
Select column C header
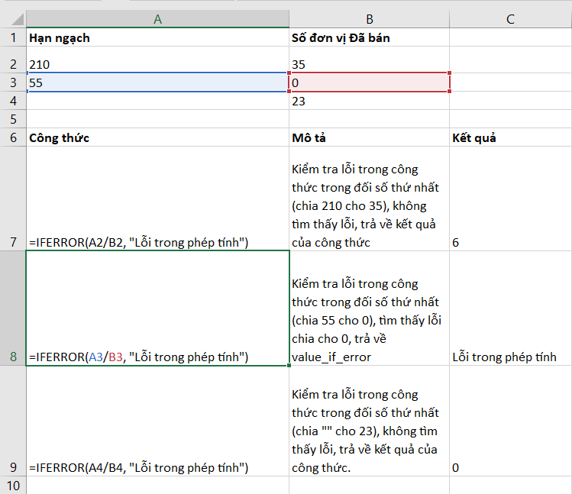tap(510, 19)
